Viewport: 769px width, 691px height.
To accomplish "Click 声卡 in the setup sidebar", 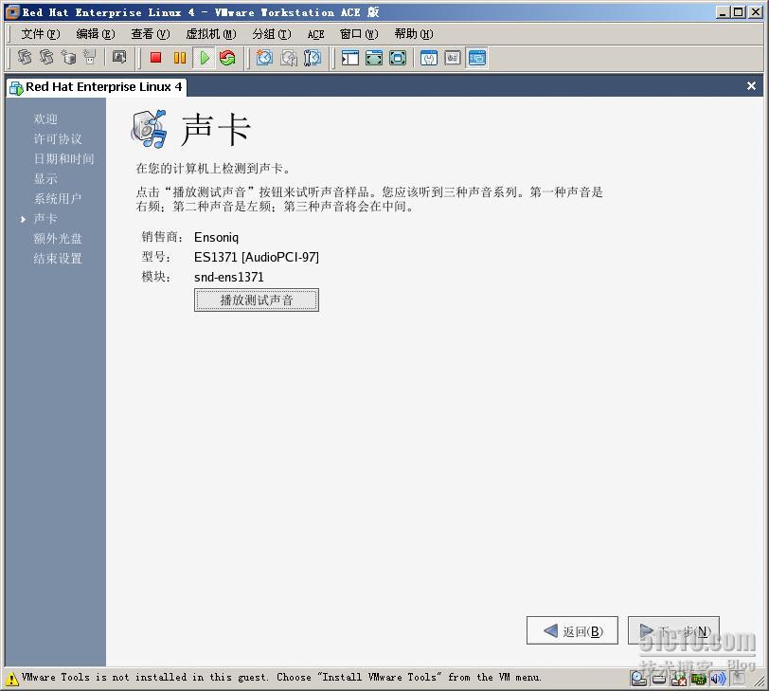I will point(45,218).
